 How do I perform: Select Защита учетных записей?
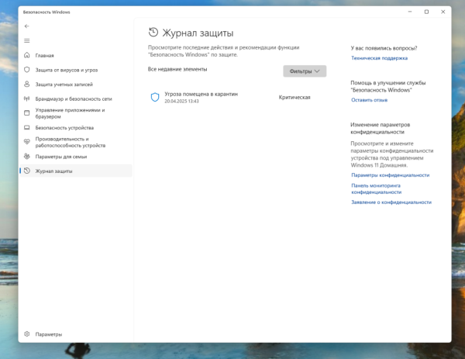click(76, 85)
